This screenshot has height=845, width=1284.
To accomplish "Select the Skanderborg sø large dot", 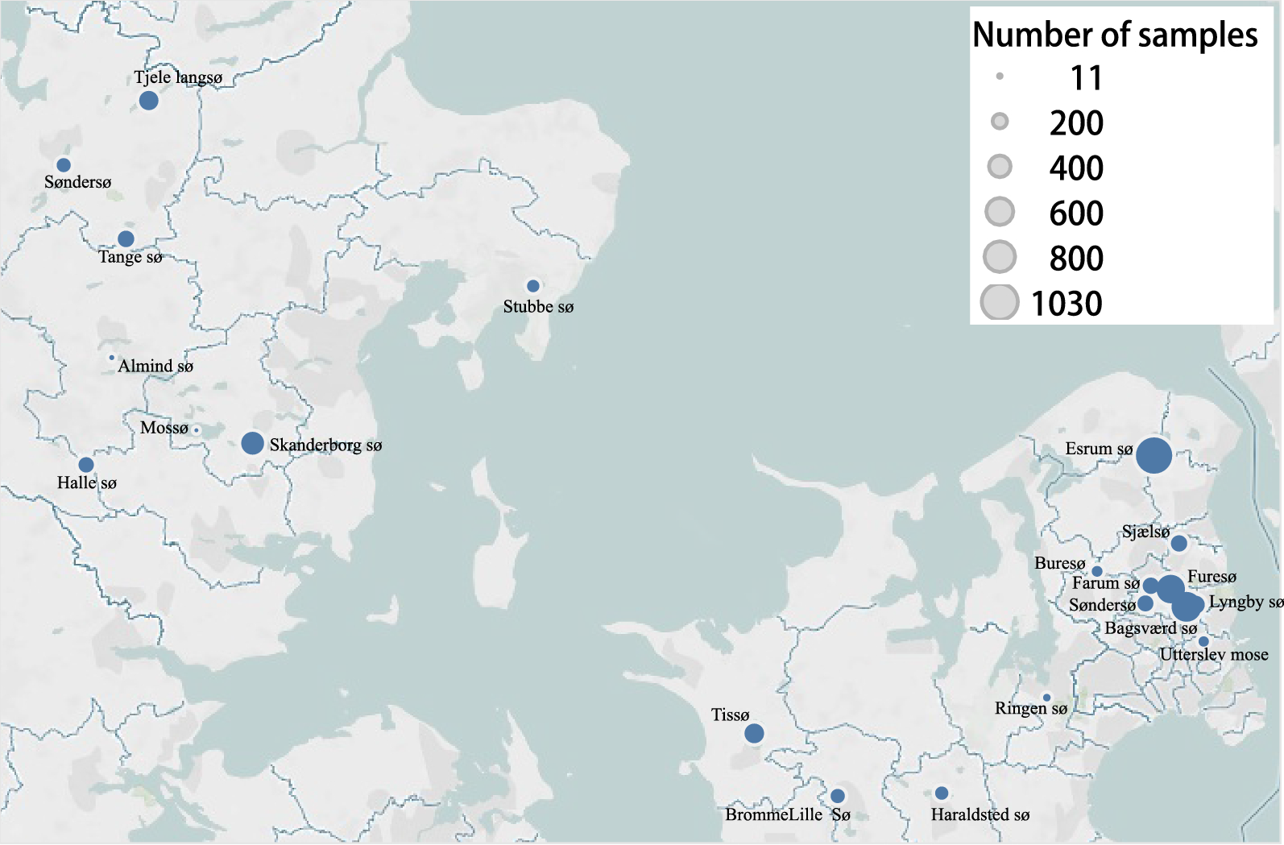I will click(252, 443).
